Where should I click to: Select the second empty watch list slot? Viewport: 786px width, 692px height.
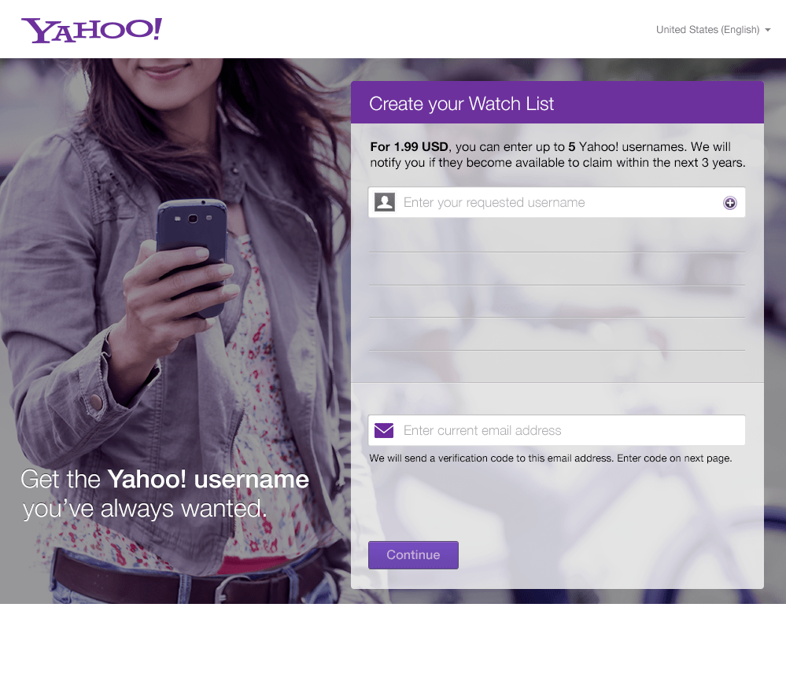(x=556, y=269)
